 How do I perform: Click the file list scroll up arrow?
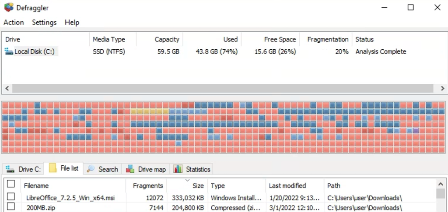pos(441,184)
